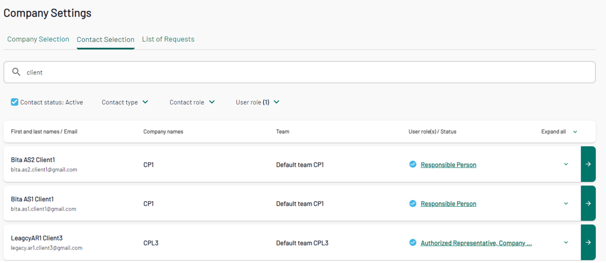The height and width of the screenshot is (263, 606).
Task: Open Authorized Representative, Company link
Action: click(476, 243)
